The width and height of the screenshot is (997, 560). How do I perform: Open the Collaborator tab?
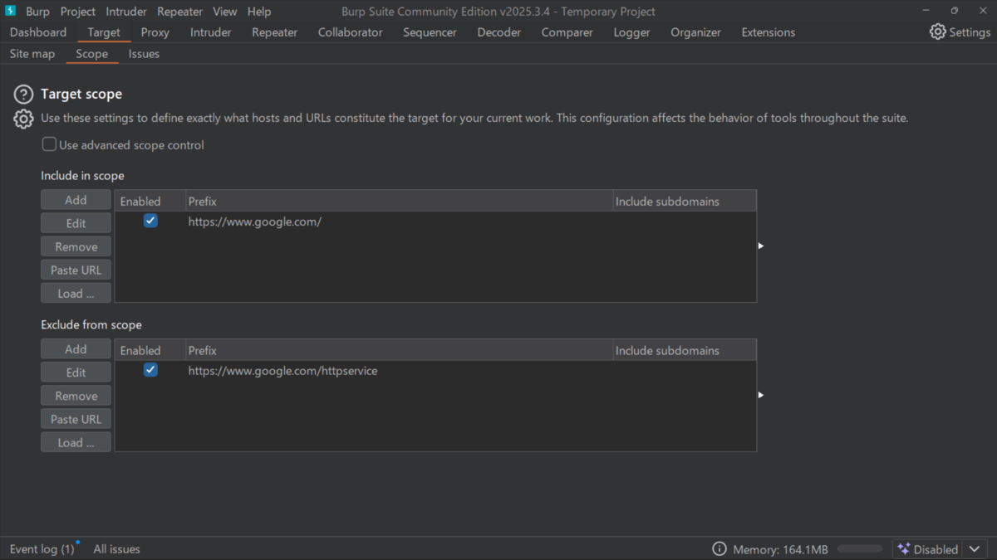click(x=350, y=32)
